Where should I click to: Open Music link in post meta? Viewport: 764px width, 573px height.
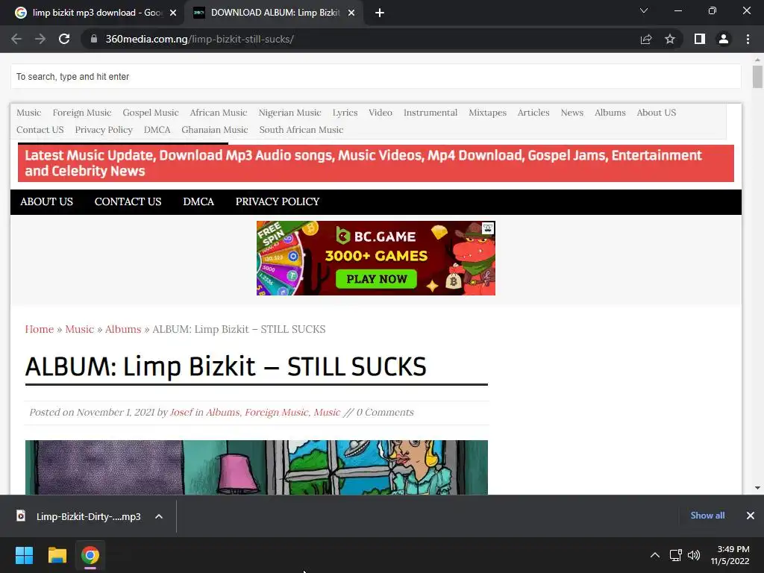(x=327, y=412)
